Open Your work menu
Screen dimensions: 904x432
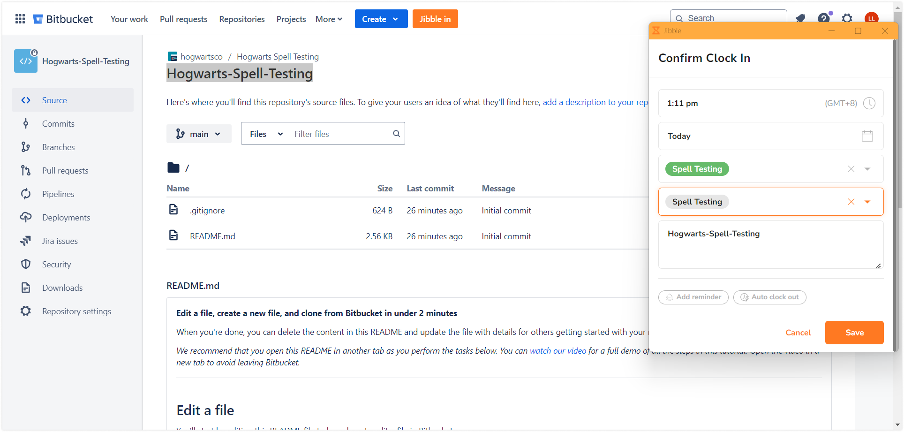coord(129,19)
